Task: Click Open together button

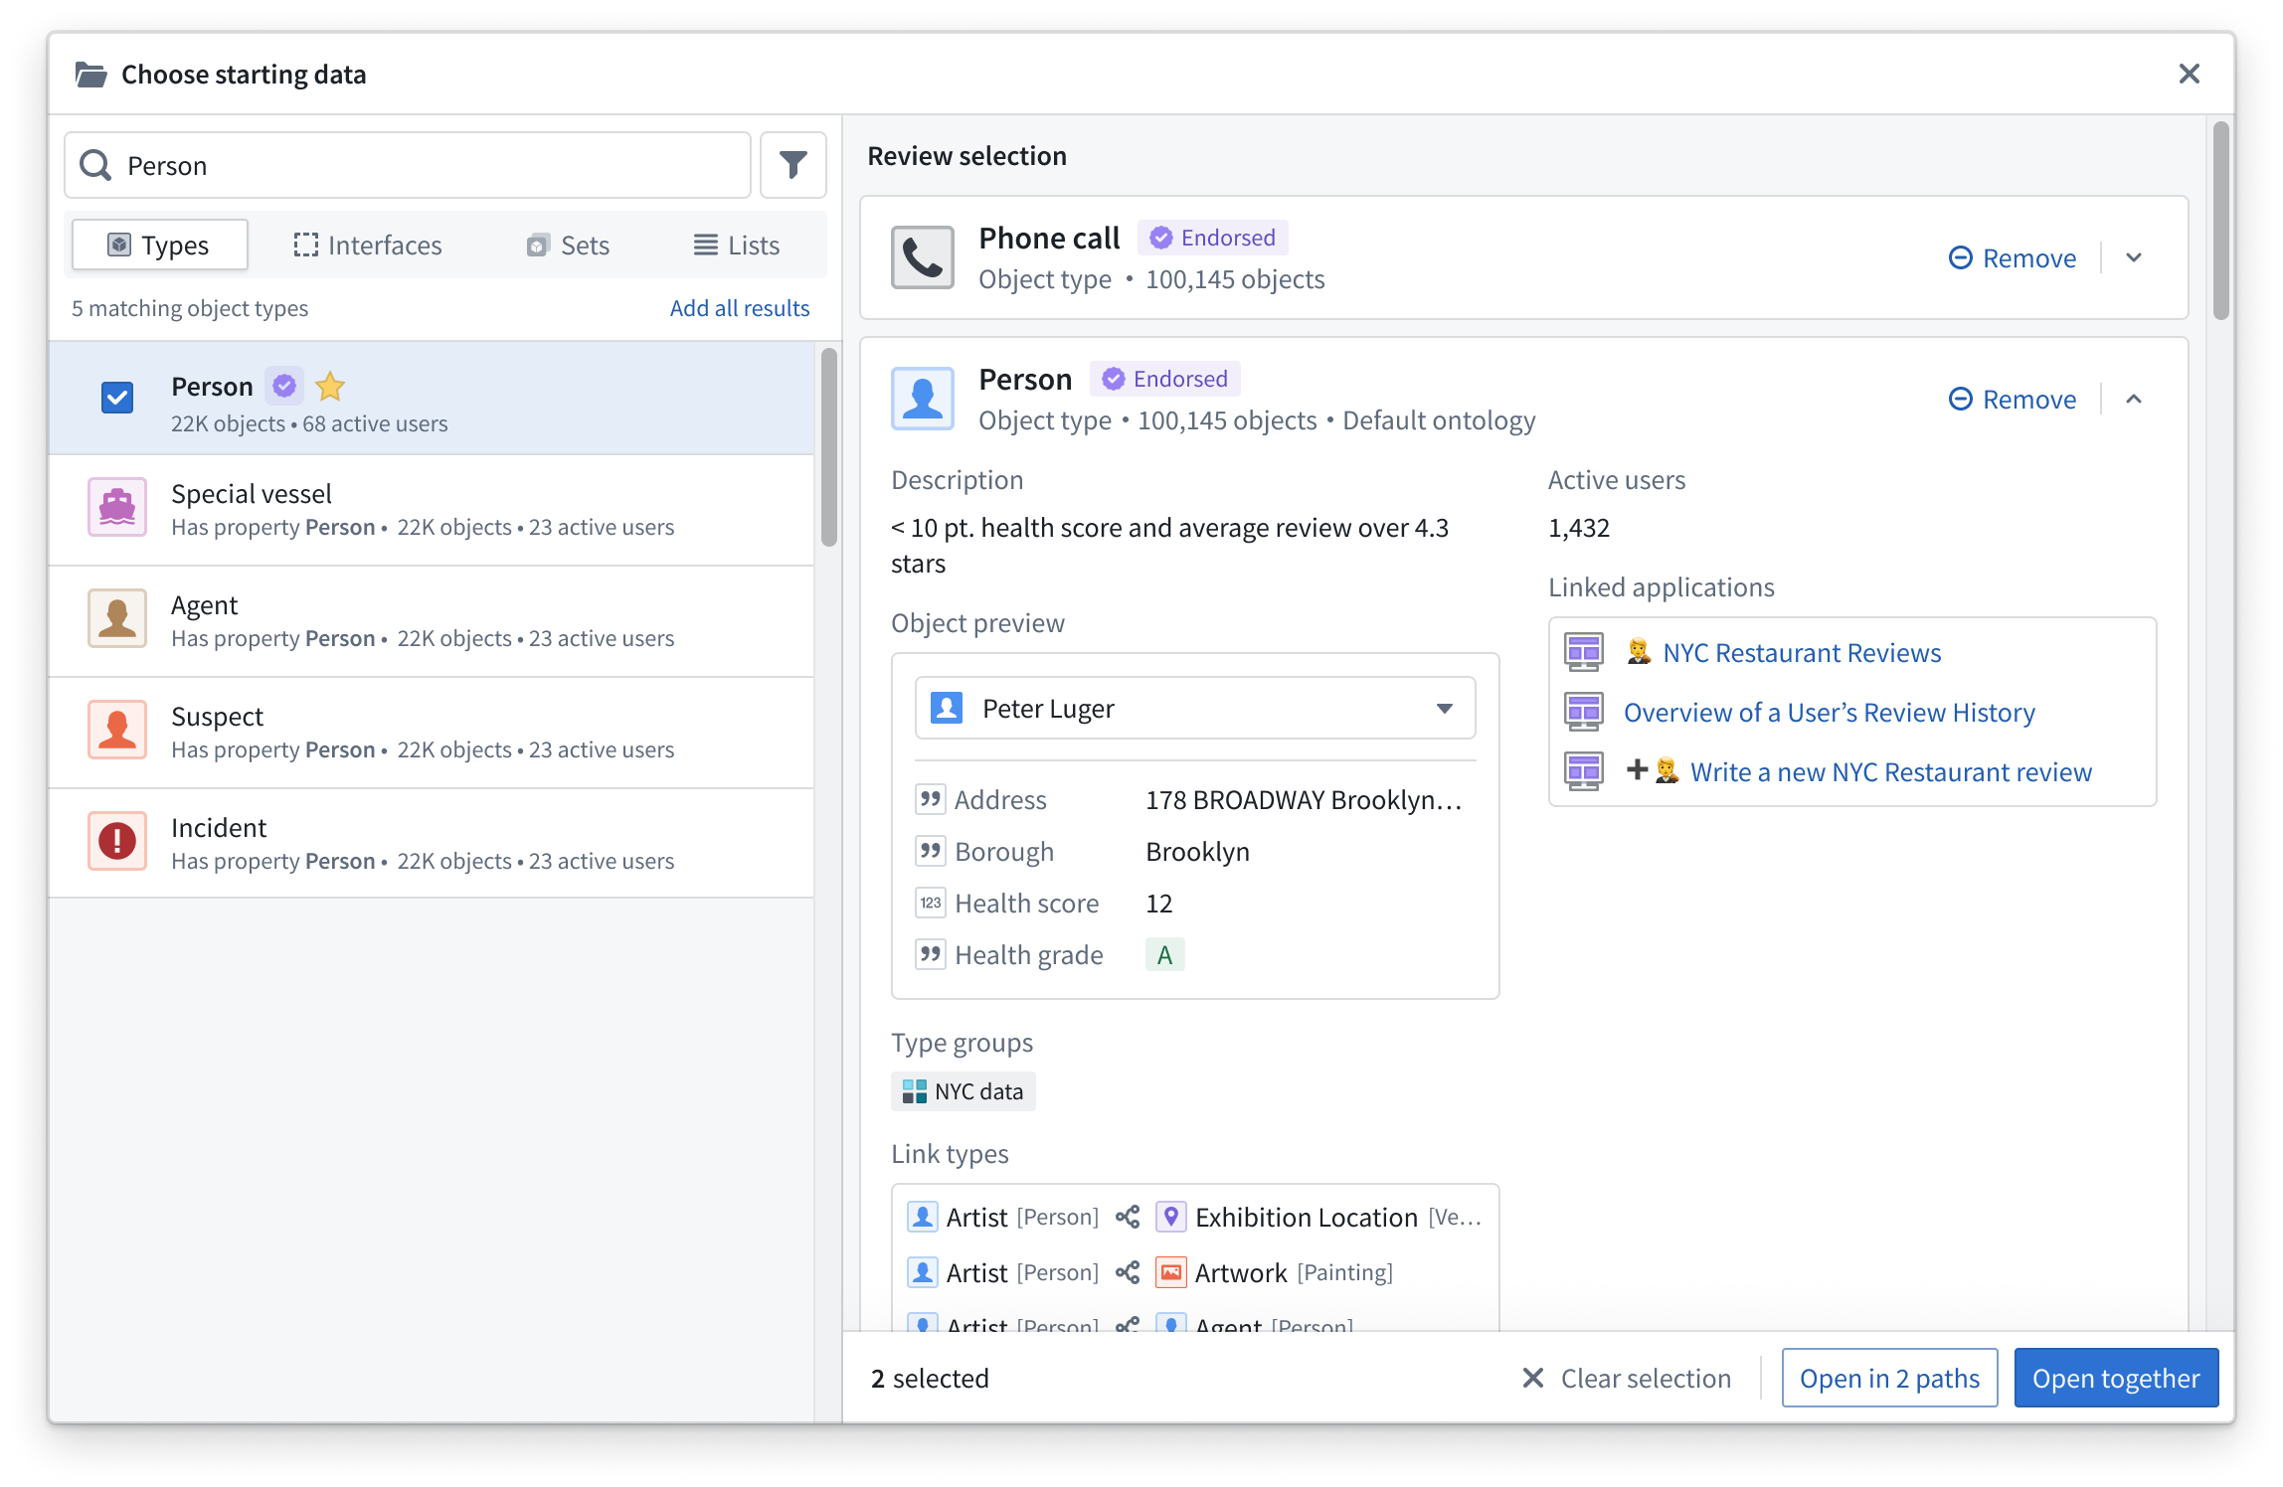Action: 2115,1378
